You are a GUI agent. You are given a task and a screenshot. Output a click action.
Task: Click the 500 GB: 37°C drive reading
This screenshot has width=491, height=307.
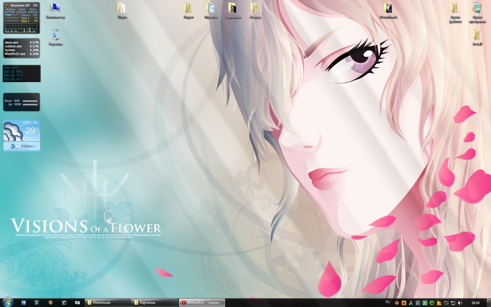coord(13,75)
